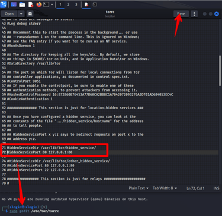Select the terminal window taskbar button
222x216 pixels.
(95, 4)
